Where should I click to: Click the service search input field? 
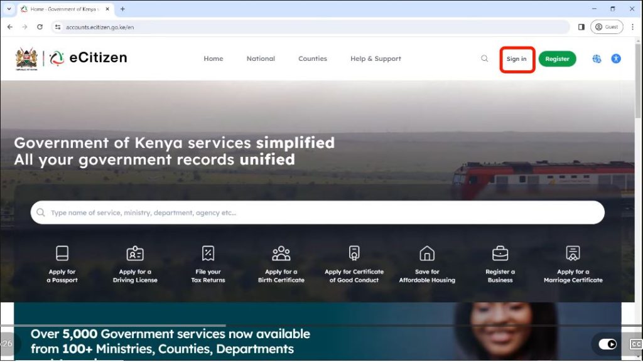[x=317, y=213]
